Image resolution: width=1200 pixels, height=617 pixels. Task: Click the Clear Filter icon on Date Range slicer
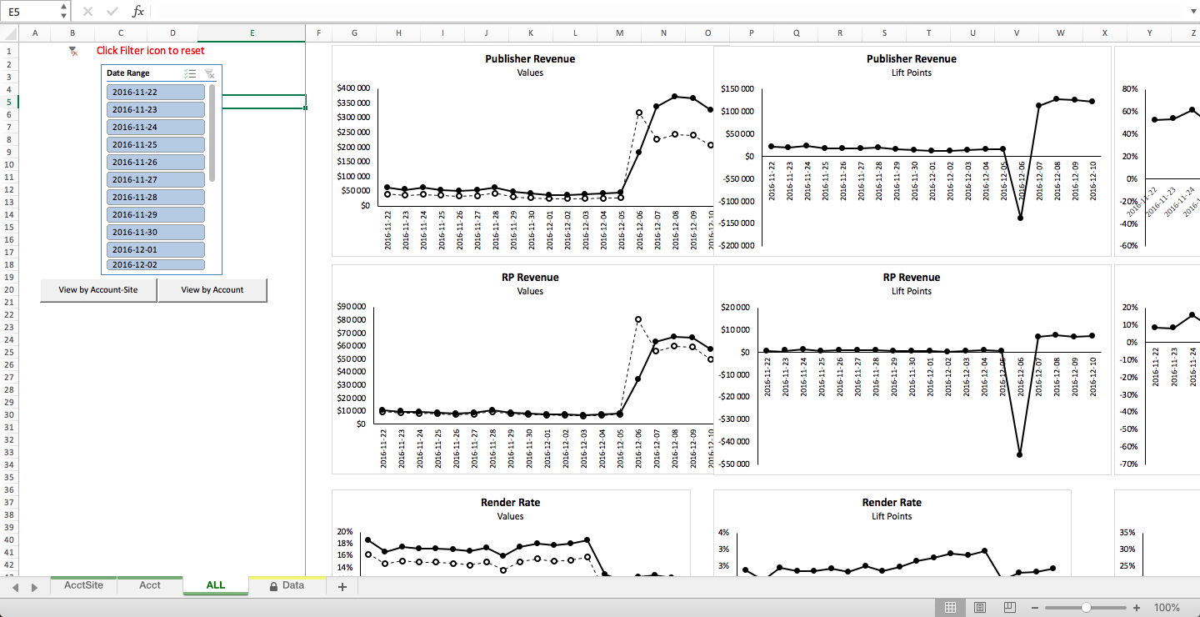210,73
